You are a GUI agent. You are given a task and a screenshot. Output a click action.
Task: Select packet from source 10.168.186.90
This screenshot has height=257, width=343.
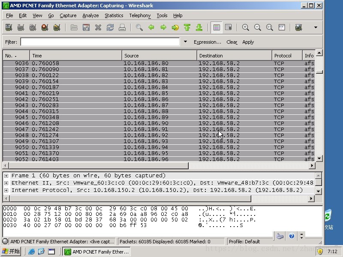159,123
